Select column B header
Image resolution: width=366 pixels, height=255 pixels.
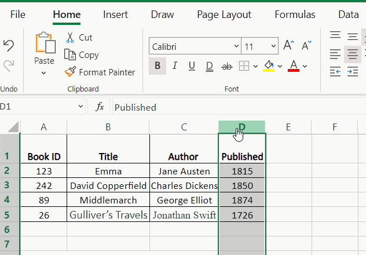click(x=108, y=128)
